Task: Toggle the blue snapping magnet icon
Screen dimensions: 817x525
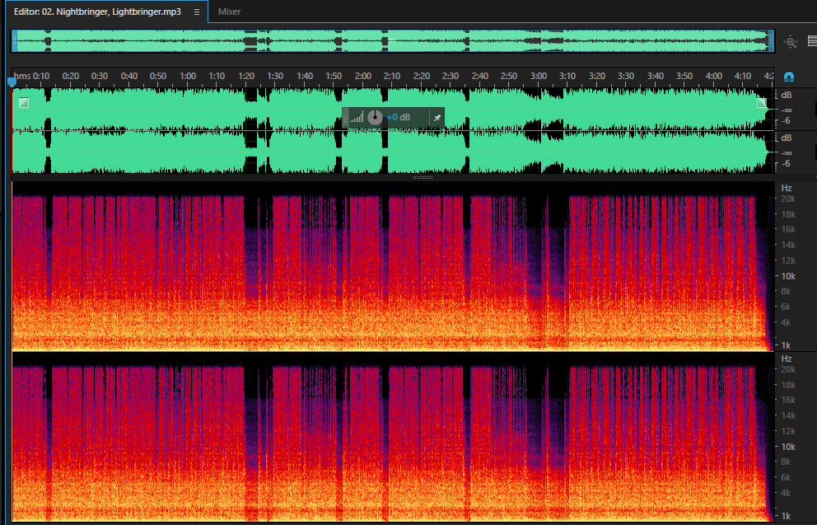Action: coord(789,77)
